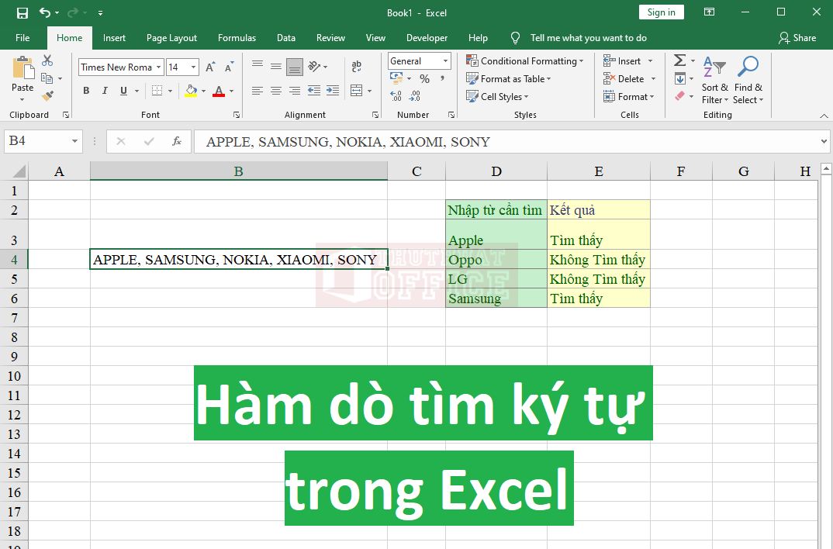Click the Share button

(797, 38)
